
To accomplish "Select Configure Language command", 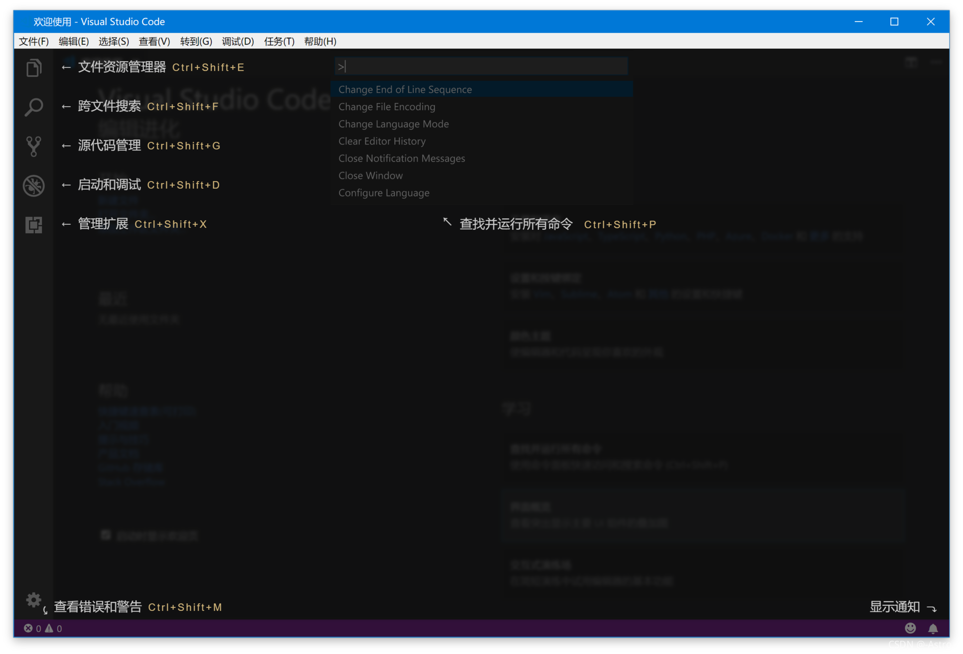I will (384, 193).
